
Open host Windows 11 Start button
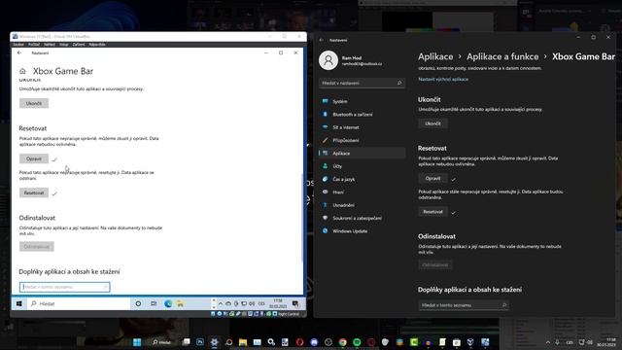pyautogui.click(x=137, y=342)
